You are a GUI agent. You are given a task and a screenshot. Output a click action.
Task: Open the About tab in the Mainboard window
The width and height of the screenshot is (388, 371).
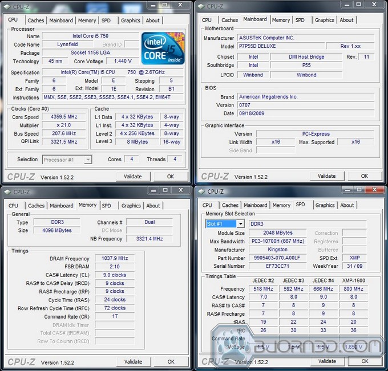(346, 20)
